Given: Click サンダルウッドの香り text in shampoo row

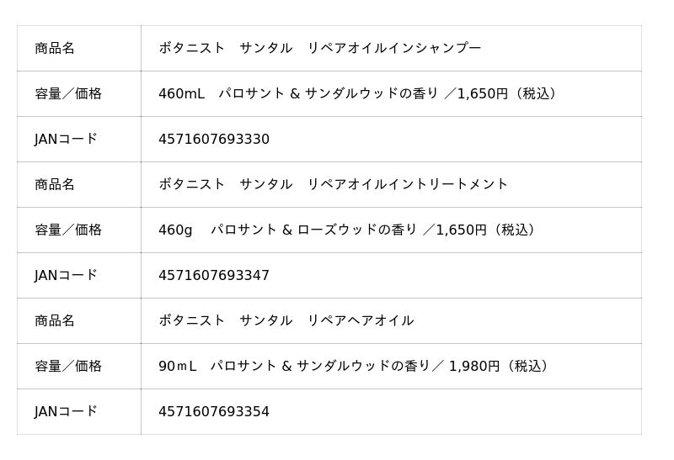Looking at the screenshot, I should tap(372, 93).
